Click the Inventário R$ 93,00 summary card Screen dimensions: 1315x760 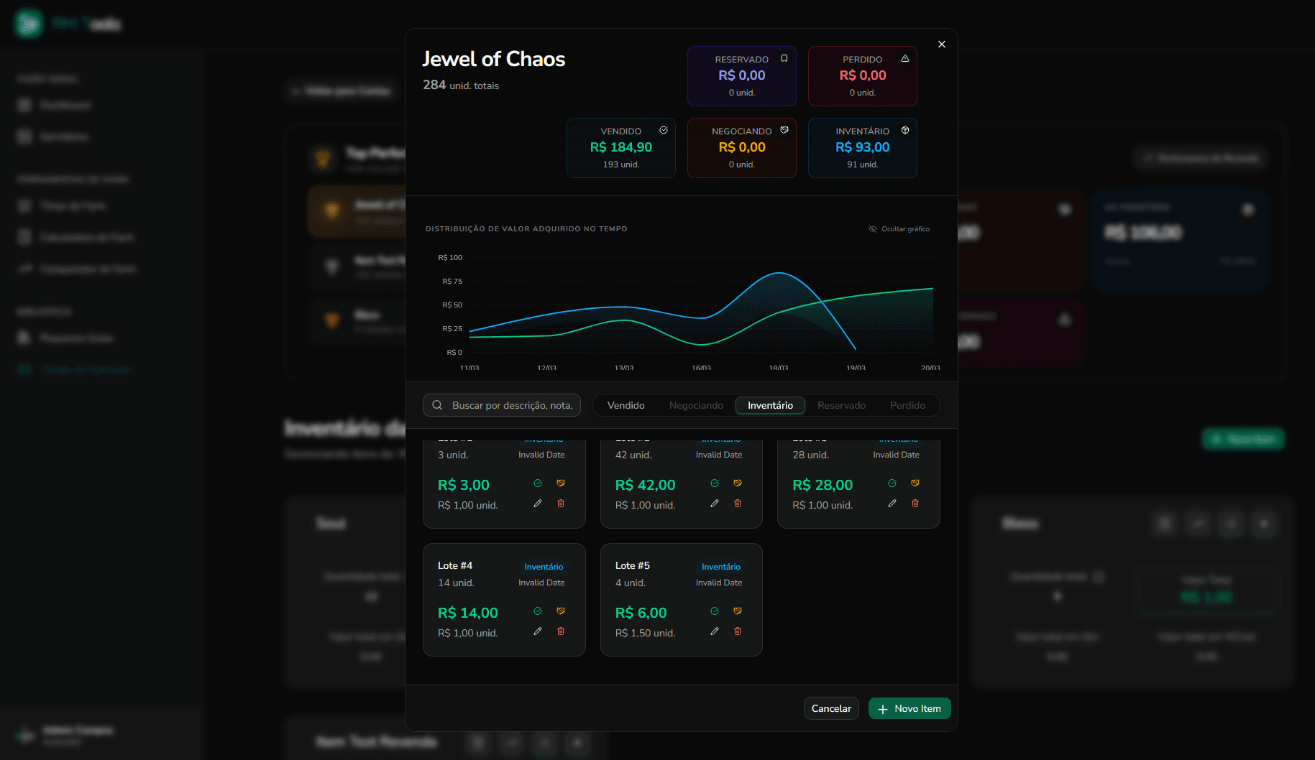click(862, 148)
